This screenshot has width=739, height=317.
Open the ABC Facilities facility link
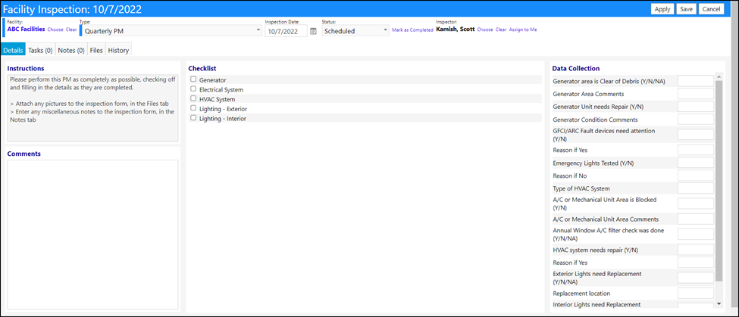click(x=27, y=30)
